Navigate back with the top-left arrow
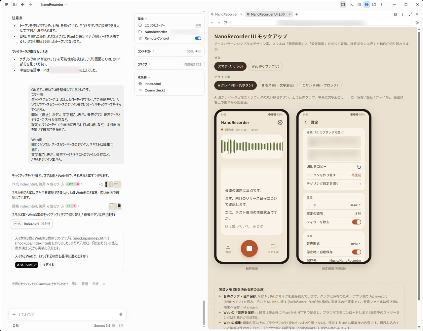 click(23, 5)
